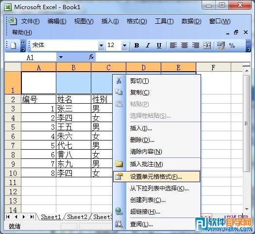The image size is (255, 234).
Task: Open the 视图(V) menu
Action: (84, 21)
